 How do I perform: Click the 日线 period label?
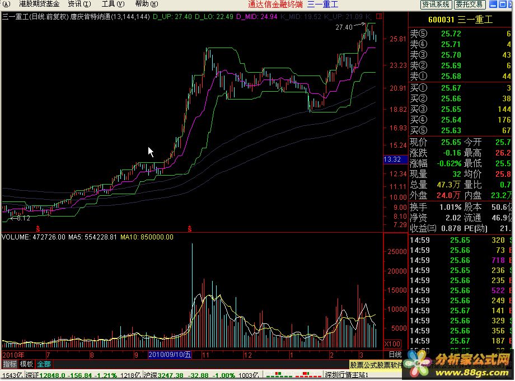point(395,354)
